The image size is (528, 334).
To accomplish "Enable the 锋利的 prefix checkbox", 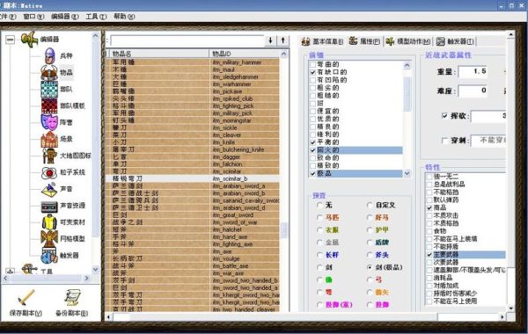I will click(x=312, y=134).
